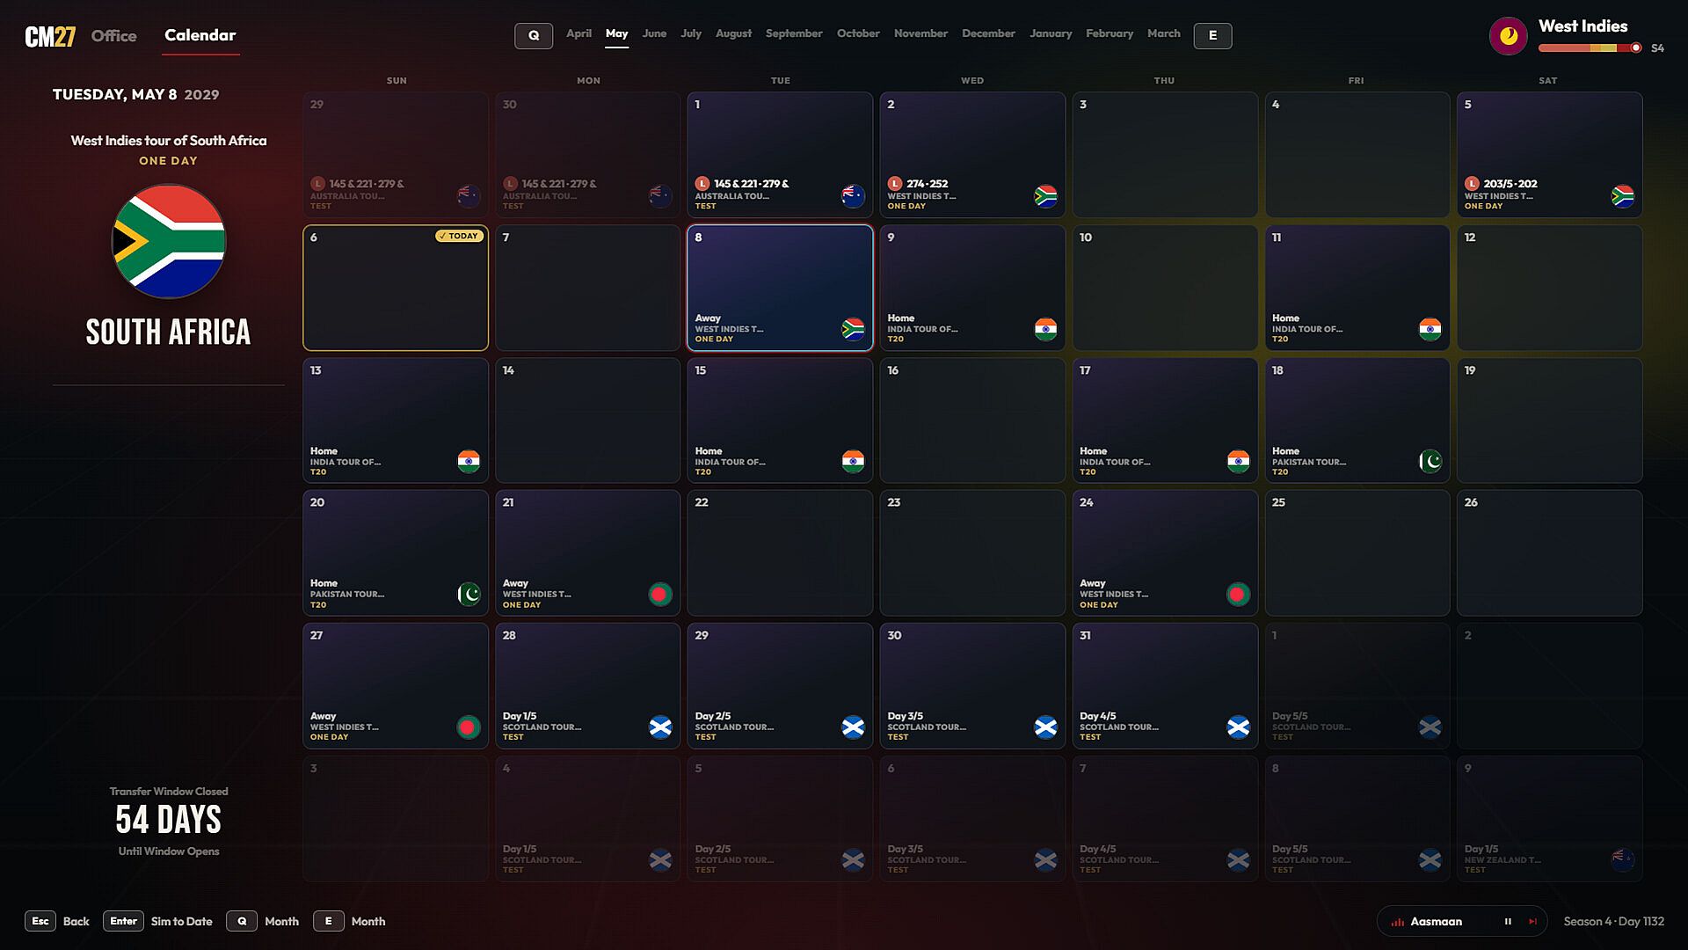
Task: Switch to the Office tab
Action: point(114,36)
